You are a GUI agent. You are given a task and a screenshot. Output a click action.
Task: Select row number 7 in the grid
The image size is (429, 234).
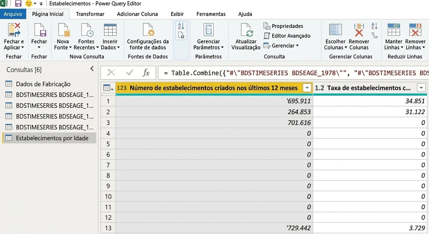(x=108, y=165)
